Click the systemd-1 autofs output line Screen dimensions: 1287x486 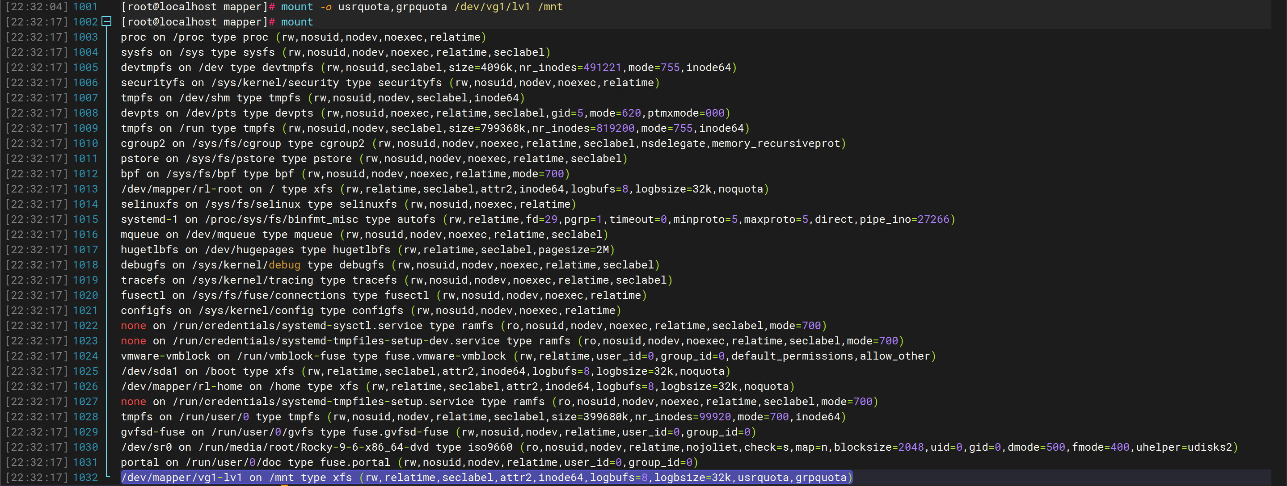(537, 219)
